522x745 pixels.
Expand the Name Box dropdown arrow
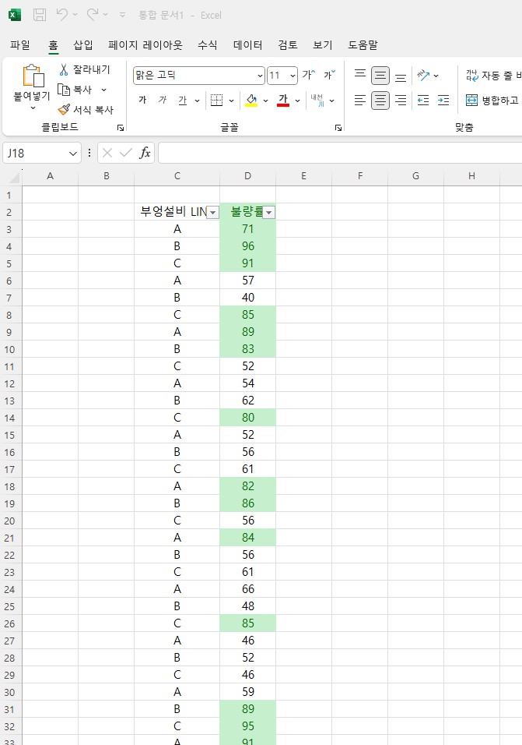click(x=73, y=154)
